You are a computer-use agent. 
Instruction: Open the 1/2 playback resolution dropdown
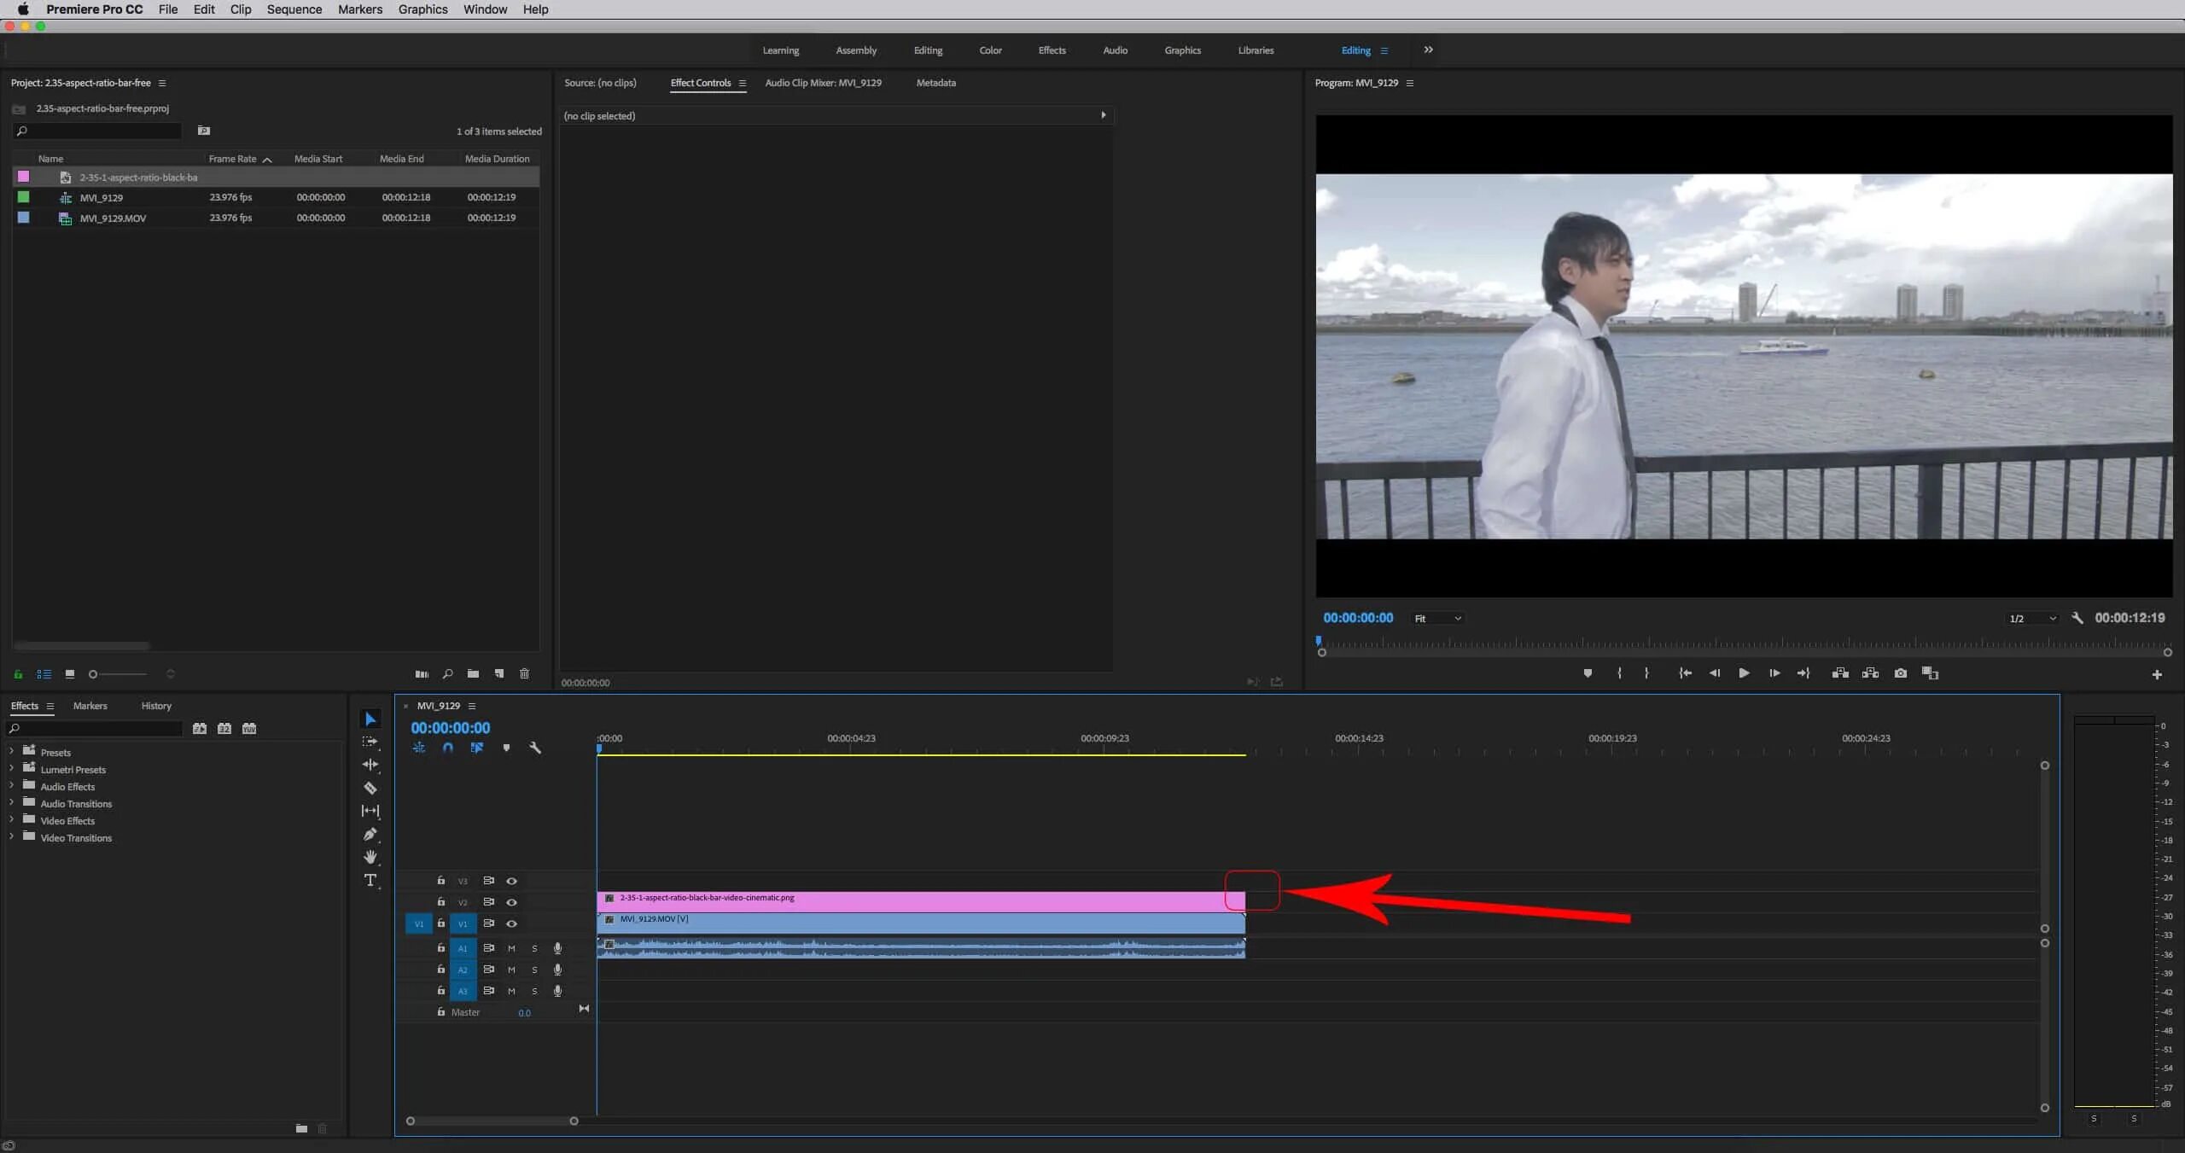point(2031,618)
